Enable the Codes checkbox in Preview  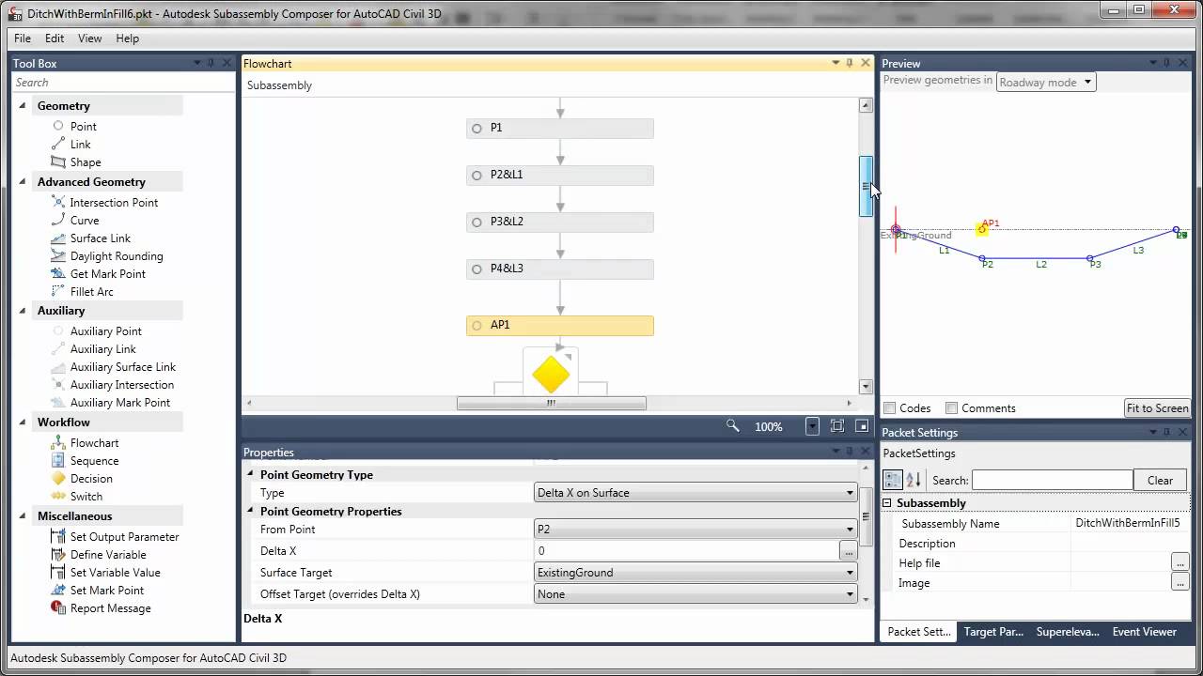[x=890, y=407]
